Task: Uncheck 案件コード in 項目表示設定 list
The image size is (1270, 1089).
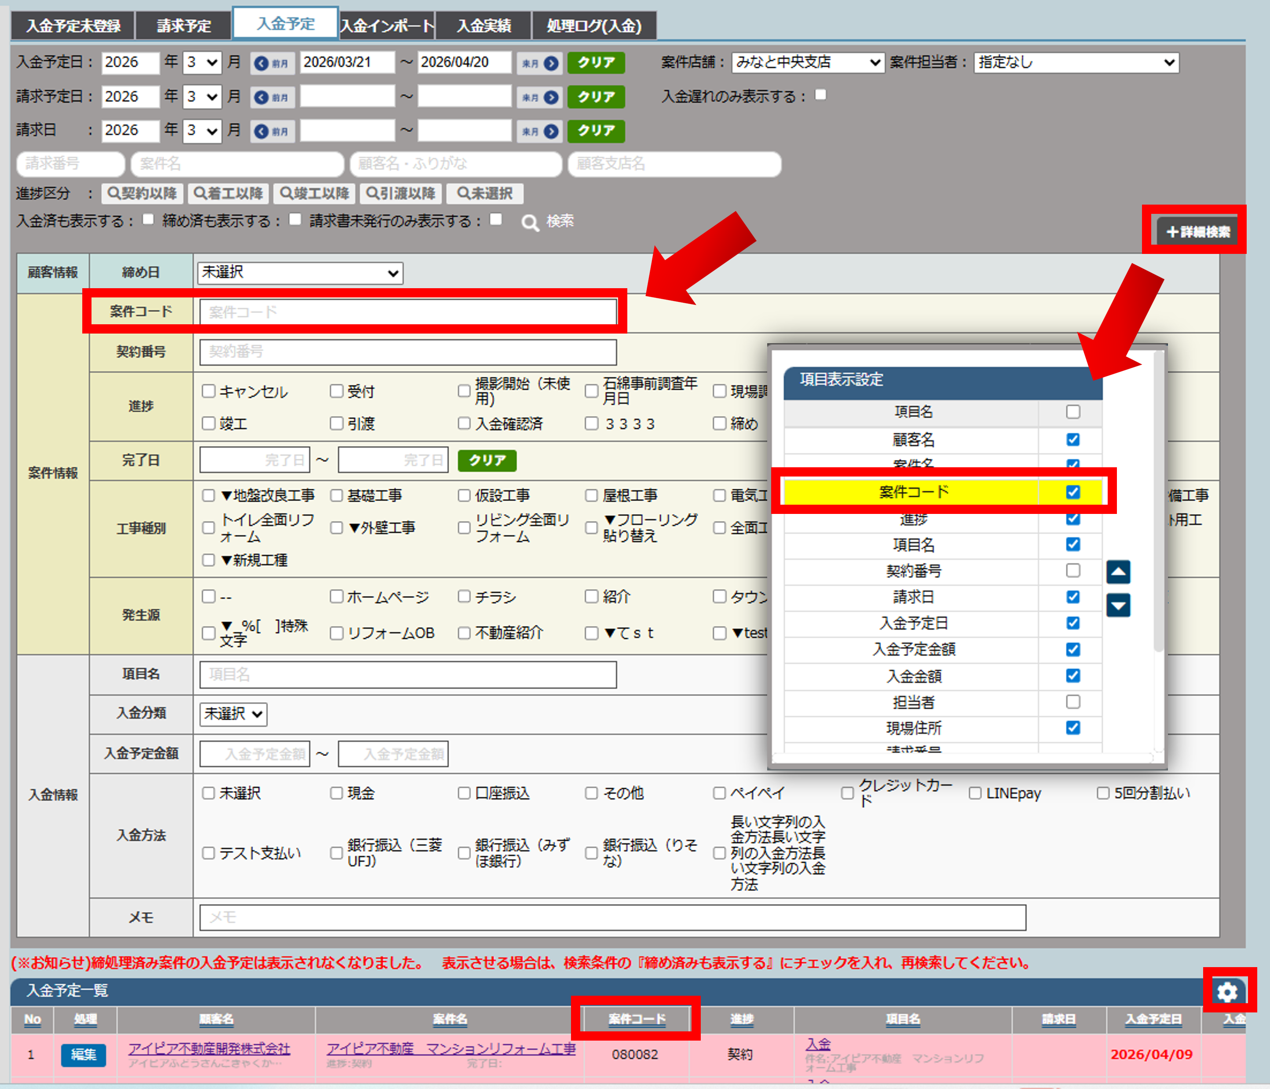Action: (1072, 492)
